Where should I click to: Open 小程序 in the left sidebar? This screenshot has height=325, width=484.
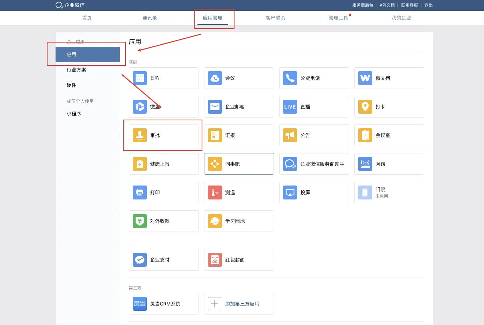coord(74,114)
